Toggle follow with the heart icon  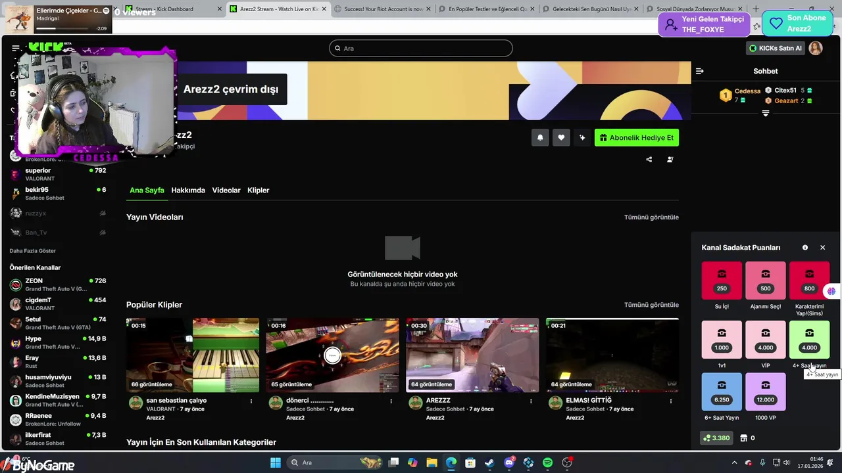tap(561, 137)
